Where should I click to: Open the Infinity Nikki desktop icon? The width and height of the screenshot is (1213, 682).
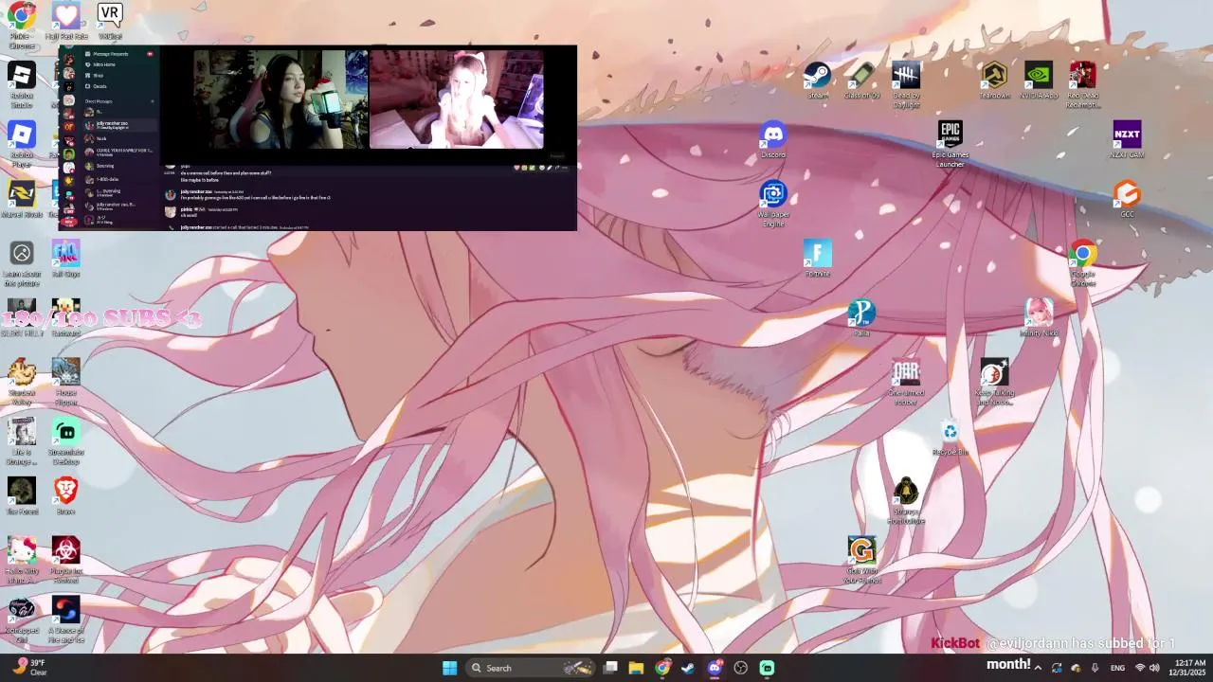pyautogui.click(x=1039, y=318)
